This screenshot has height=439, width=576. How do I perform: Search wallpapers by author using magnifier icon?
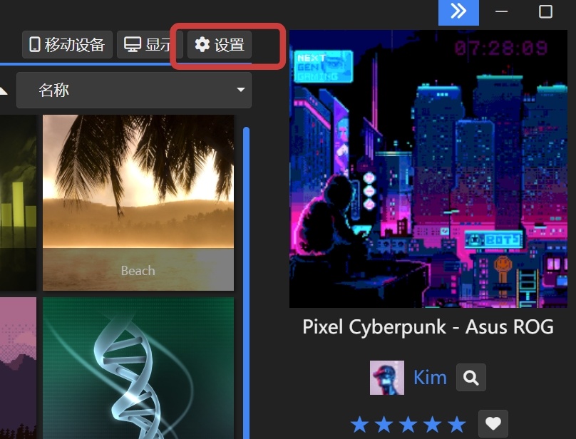[471, 377]
